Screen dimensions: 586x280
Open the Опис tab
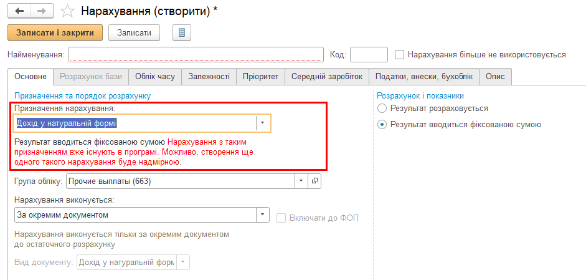pyautogui.click(x=496, y=77)
